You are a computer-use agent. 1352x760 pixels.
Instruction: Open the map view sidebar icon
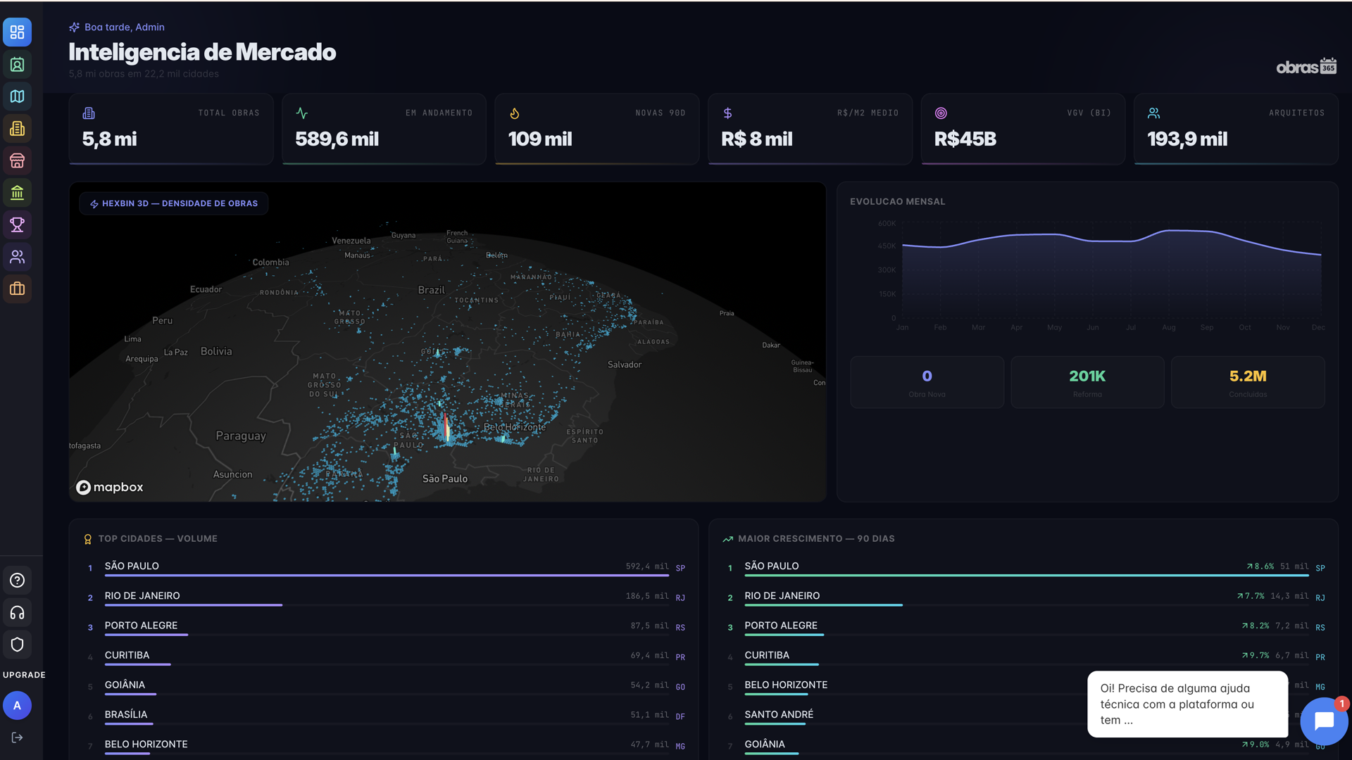[17, 96]
